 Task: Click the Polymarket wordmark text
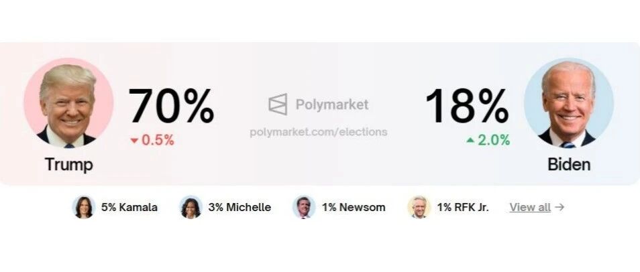click(x=332, y=105)
